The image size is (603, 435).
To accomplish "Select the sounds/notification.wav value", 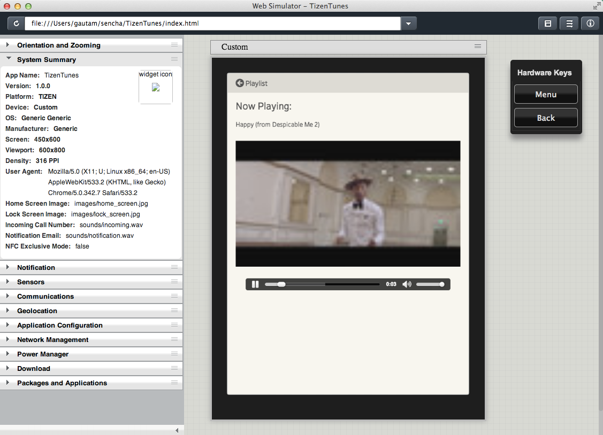I will pyautogui.click(x=100, y=236).
